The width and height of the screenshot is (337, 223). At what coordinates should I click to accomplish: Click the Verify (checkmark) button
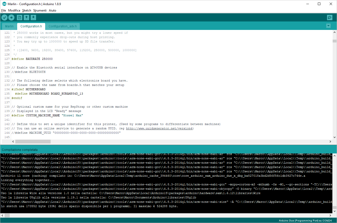click(5, 17)
